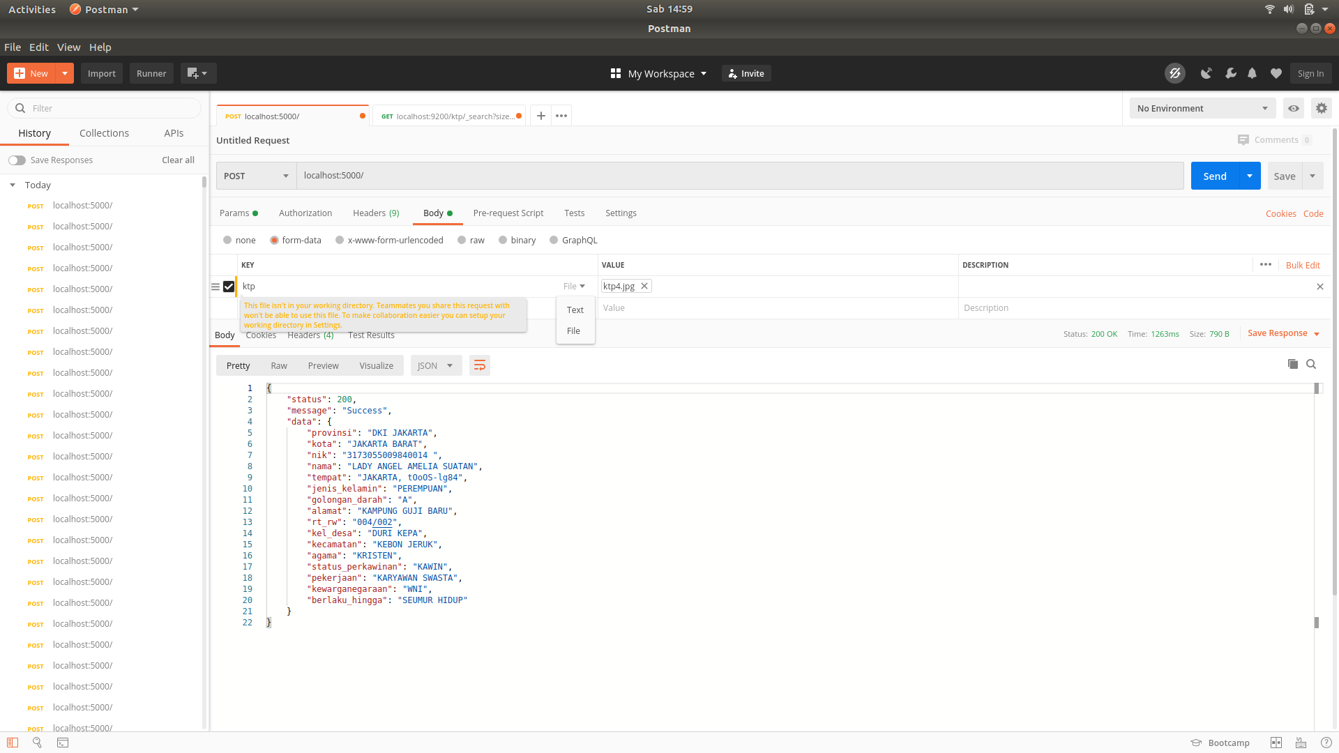
Task: Open notifications bell icon
Action: click(1251, 73)
